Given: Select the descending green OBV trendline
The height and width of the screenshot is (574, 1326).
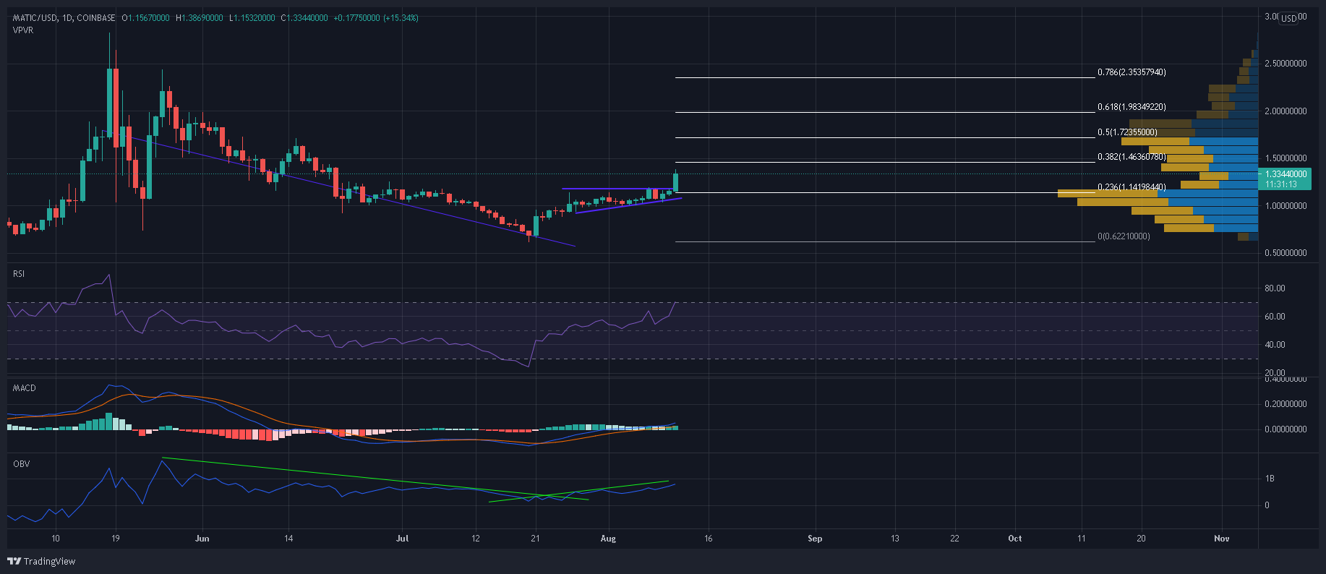Looking at the screenshot, I should pos(376,479).
